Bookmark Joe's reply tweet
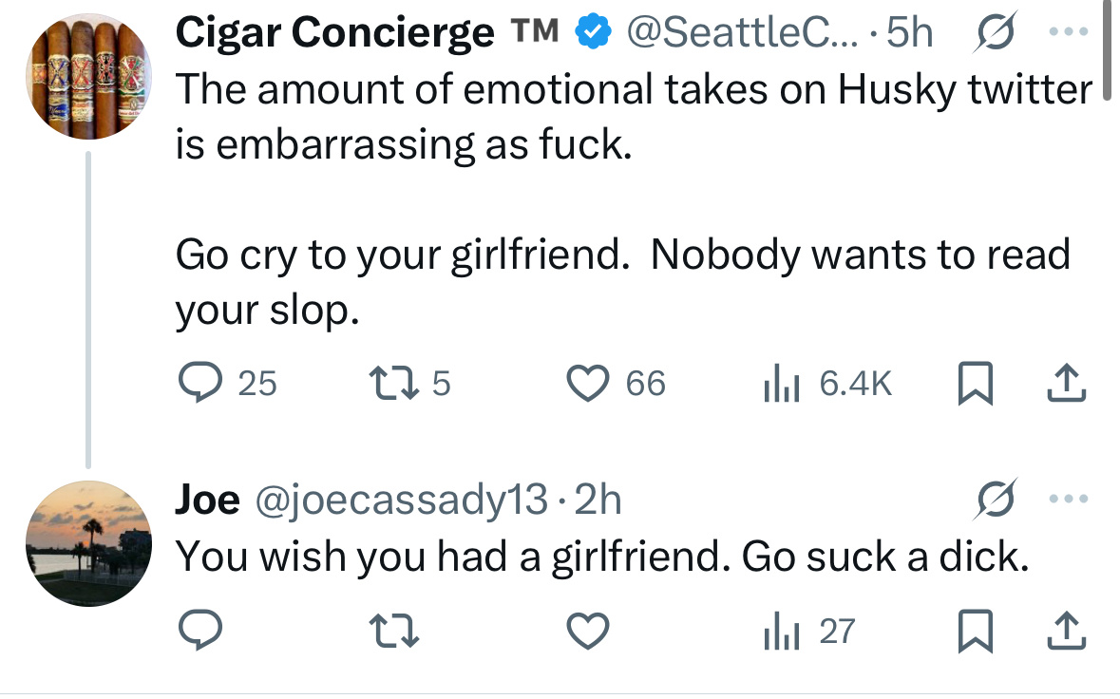Image resolution: width=1120 pixels, height=699 pixels. 974,632
